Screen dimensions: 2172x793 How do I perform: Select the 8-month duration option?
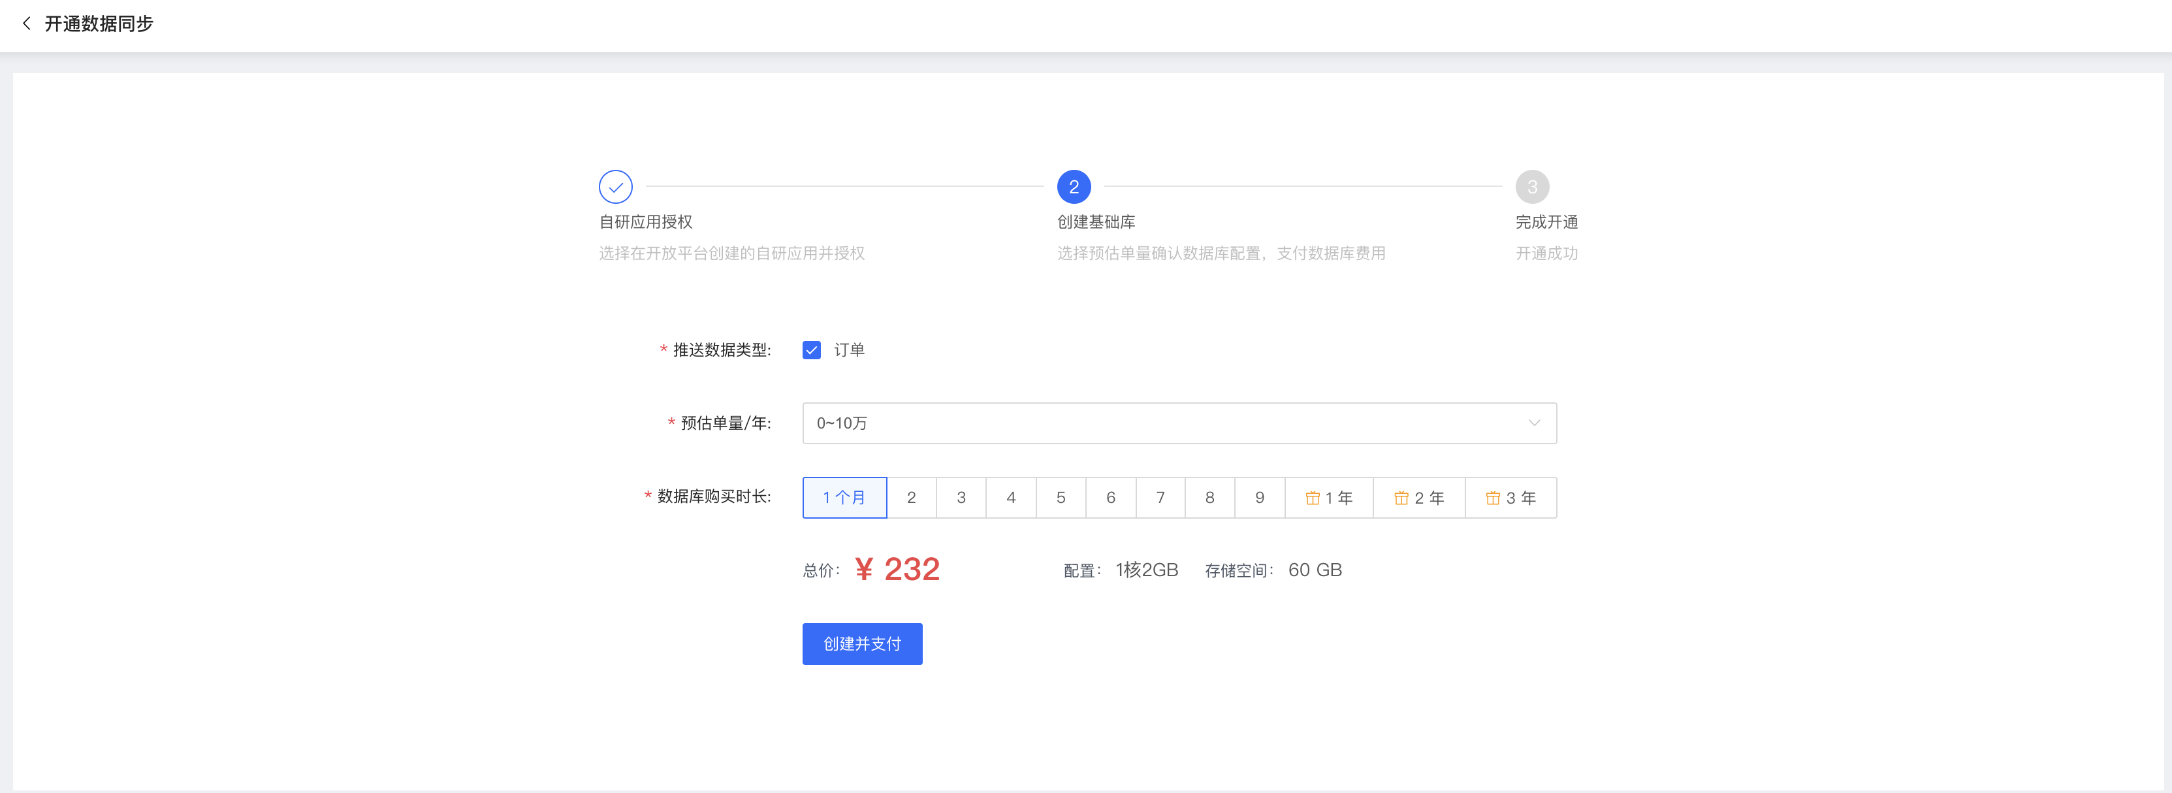(x=1210, y=498)
